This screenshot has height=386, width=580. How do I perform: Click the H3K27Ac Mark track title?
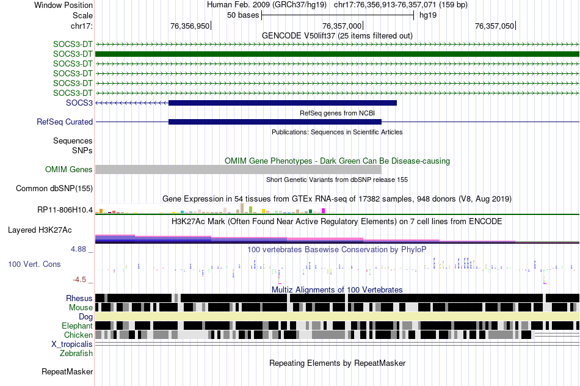pos(337,221)
